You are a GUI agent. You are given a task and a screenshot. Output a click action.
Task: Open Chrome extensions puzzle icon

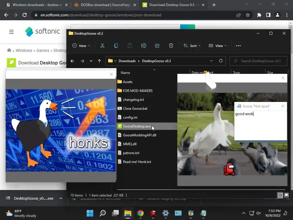[x=259, y=15]
